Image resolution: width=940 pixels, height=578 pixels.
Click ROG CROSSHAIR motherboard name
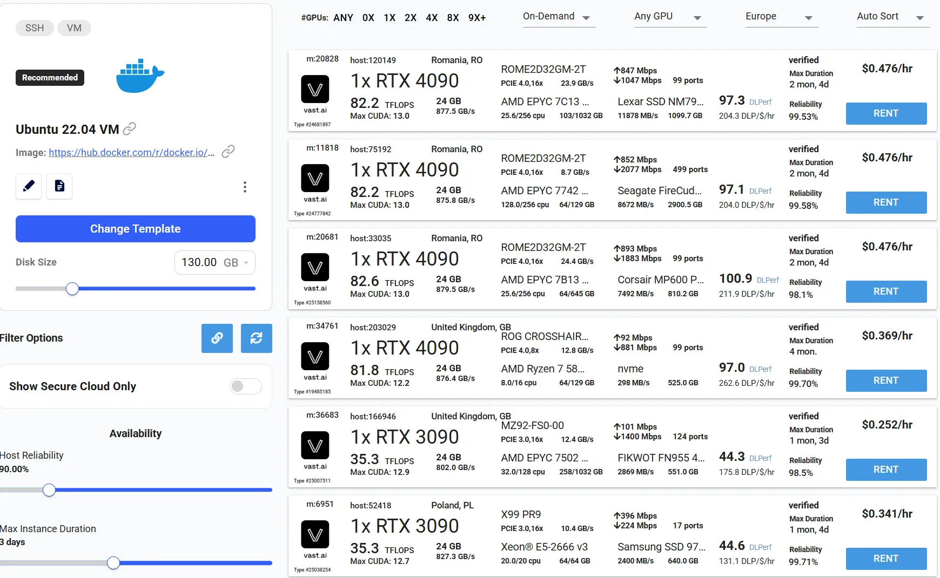545,336
